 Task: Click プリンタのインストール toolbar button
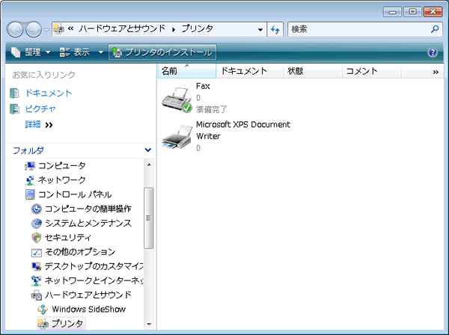[162, 52]
